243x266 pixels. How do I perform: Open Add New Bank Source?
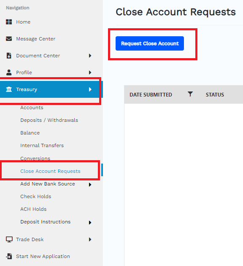point(48,184)
